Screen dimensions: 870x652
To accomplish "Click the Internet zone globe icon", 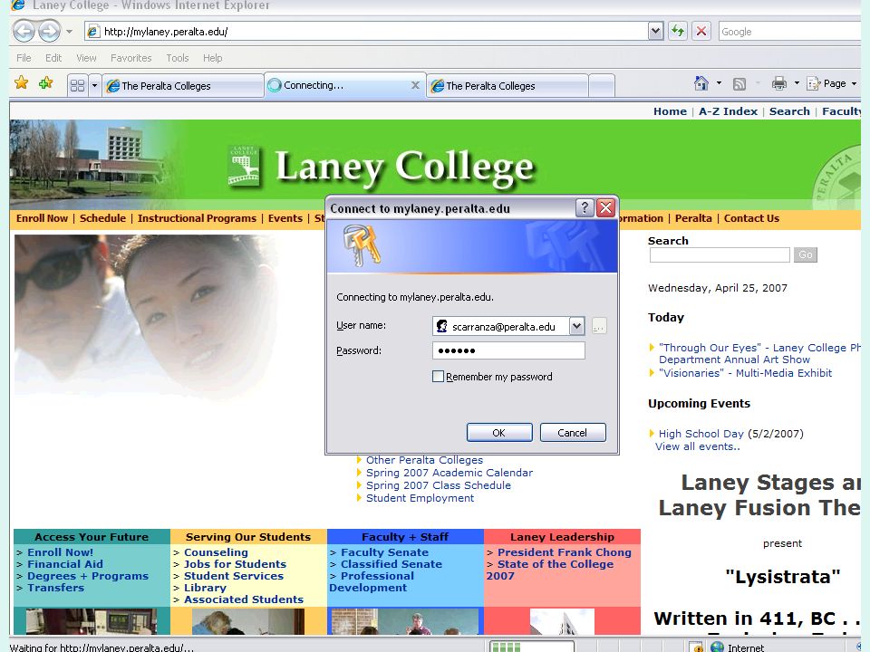I will click(x=717, y=647).
